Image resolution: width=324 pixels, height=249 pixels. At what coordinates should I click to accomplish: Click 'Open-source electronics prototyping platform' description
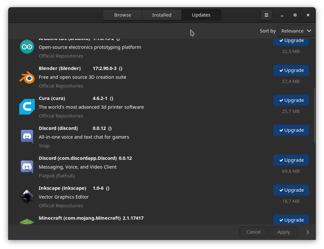[90, 47]
